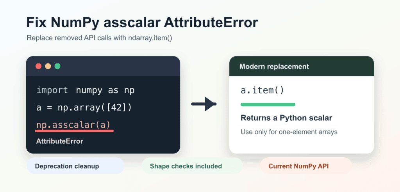Click the Replace removed API calls subtitle
The width and height of the screenshot is (400, 192).
pos(100,38)
